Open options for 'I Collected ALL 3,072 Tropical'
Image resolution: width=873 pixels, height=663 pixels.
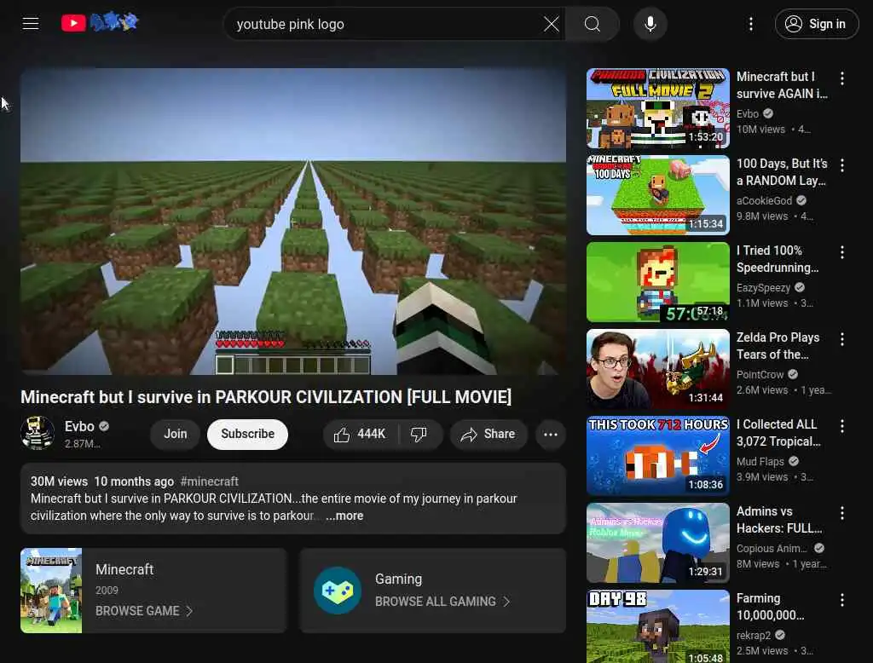[x=842, y=426]
